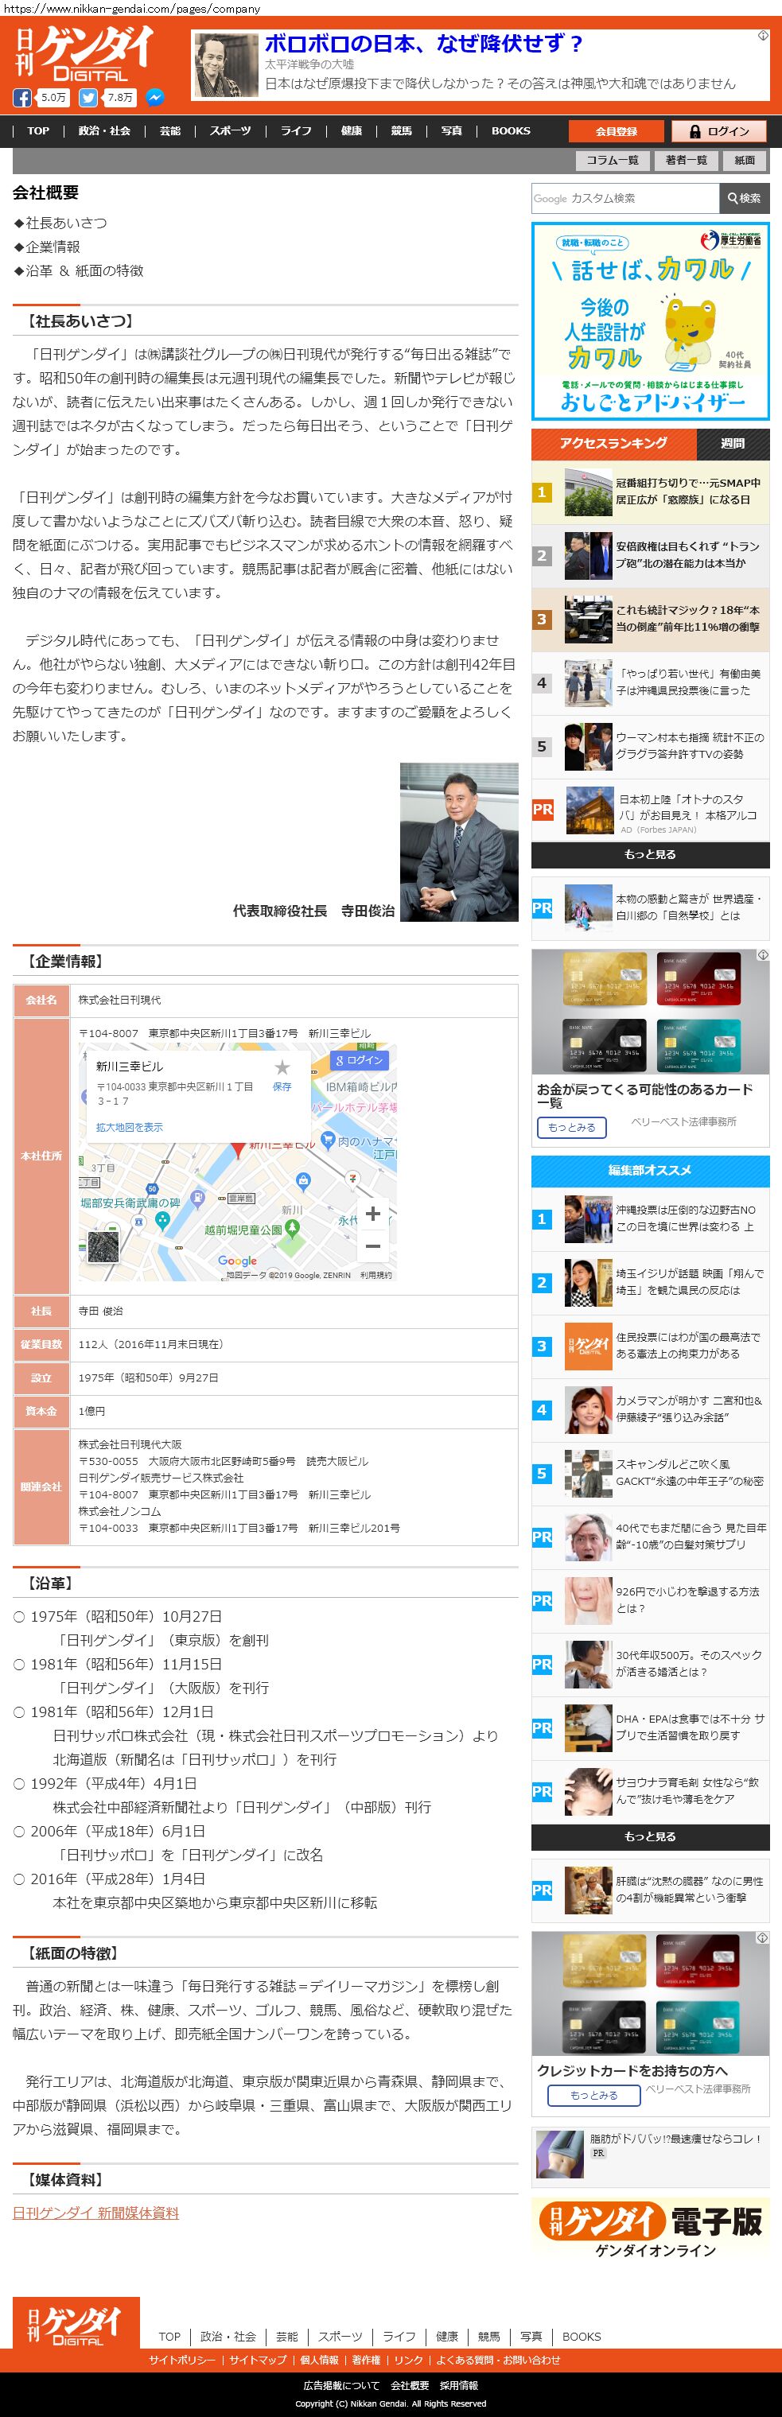Click もっとみる on クレジットカードをお持ちの方へ ad

[x=594, y=2094]
